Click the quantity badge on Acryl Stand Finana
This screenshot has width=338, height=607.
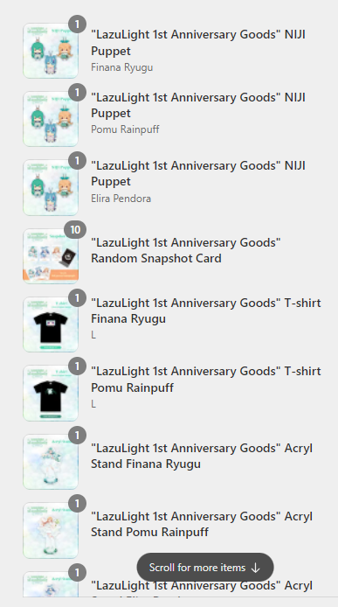(78, 435)
